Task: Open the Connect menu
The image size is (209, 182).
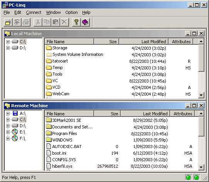Action: [34, 12]
